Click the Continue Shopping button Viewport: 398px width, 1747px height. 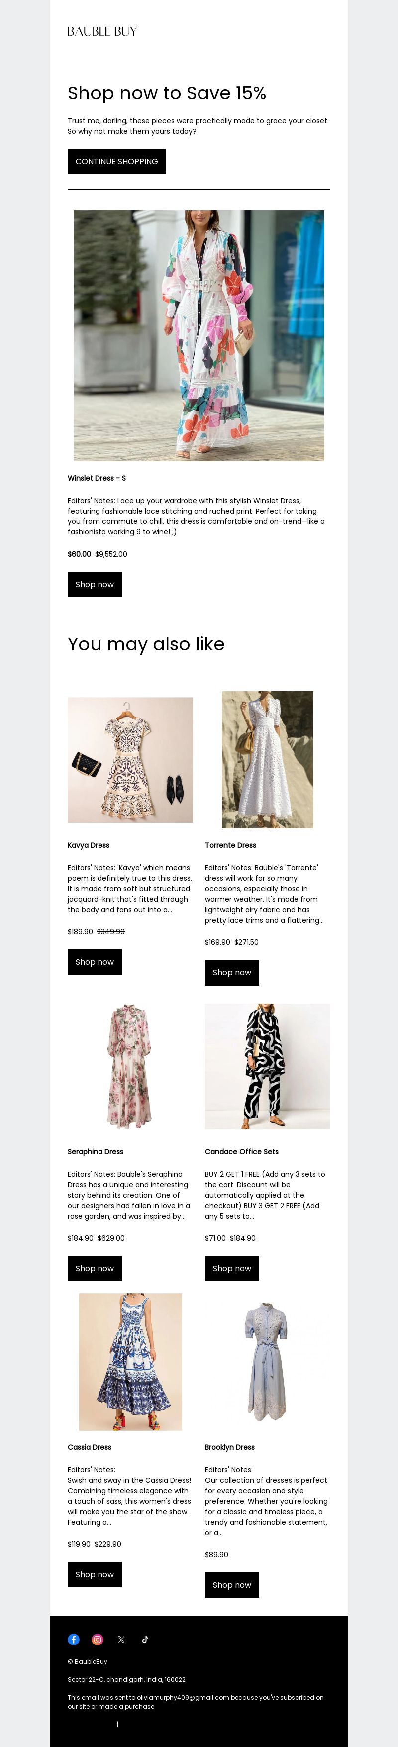pyautogui.click(x=116, y=161)
